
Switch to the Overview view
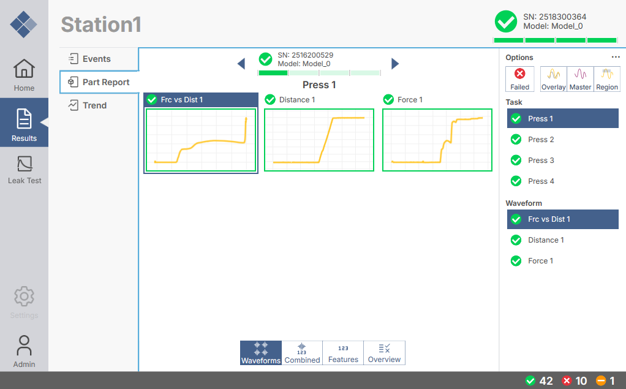(384, 353)
